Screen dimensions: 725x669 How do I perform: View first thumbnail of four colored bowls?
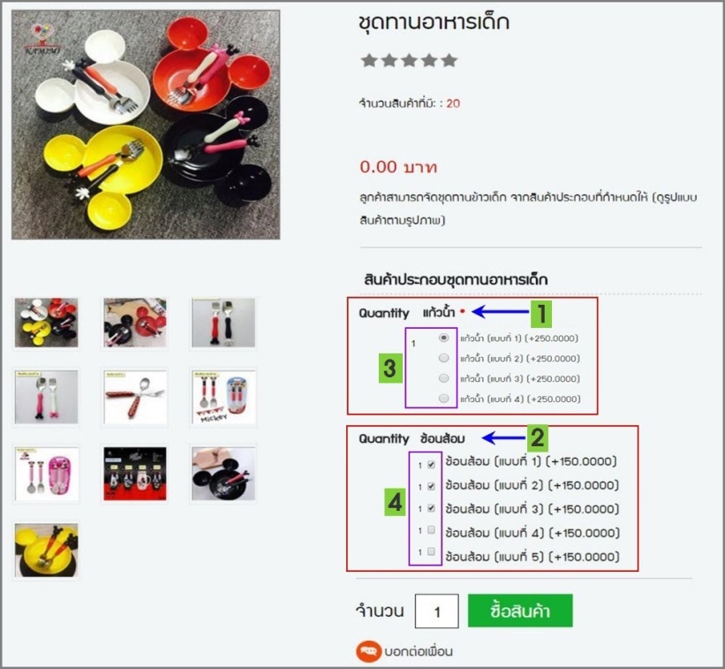(46, 323)
